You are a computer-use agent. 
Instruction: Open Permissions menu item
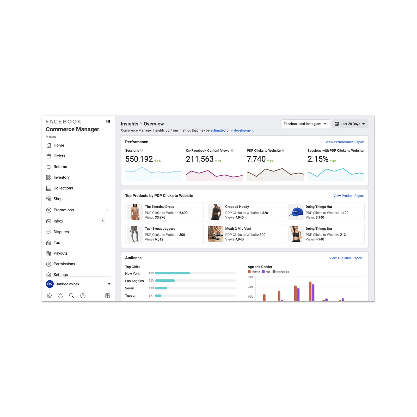[x=64, y=264]
